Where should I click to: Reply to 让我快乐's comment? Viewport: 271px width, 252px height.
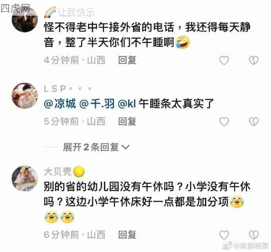point(127,60)
